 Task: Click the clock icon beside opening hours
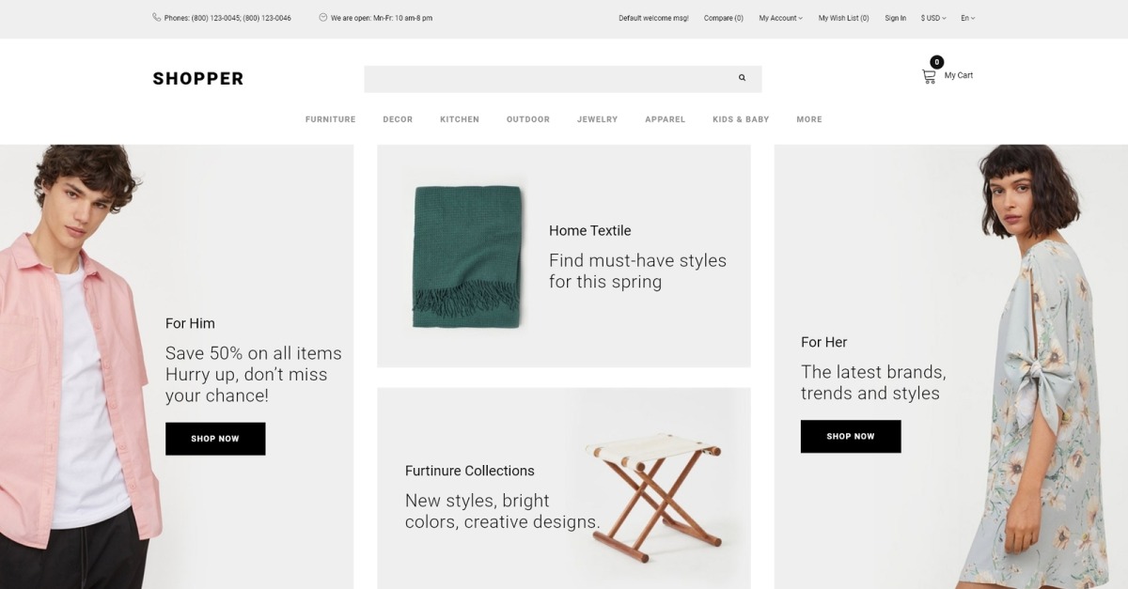click(x=323, y=17)
